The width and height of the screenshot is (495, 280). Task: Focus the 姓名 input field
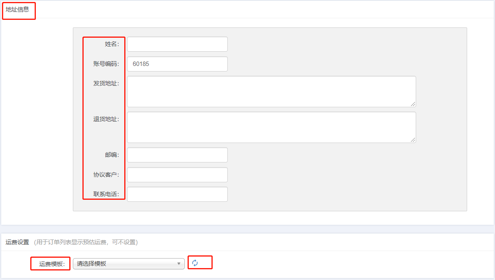(x=177, y=44)
